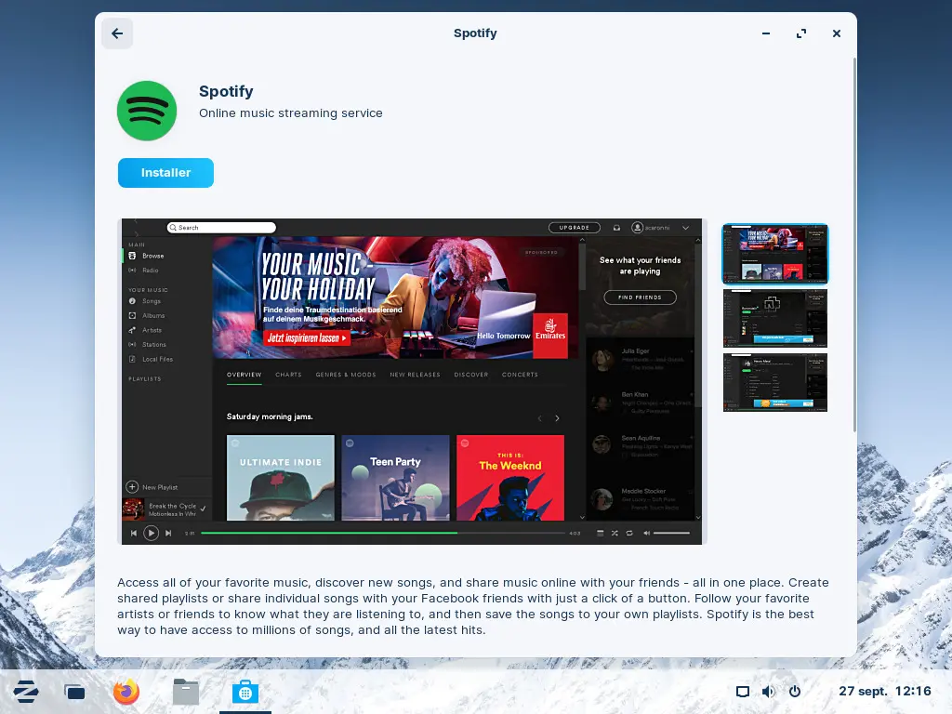The height and width of the screenshot is (714, 952).
Task: Launch Firefox from the taskbar
Action: pos(126,692)
